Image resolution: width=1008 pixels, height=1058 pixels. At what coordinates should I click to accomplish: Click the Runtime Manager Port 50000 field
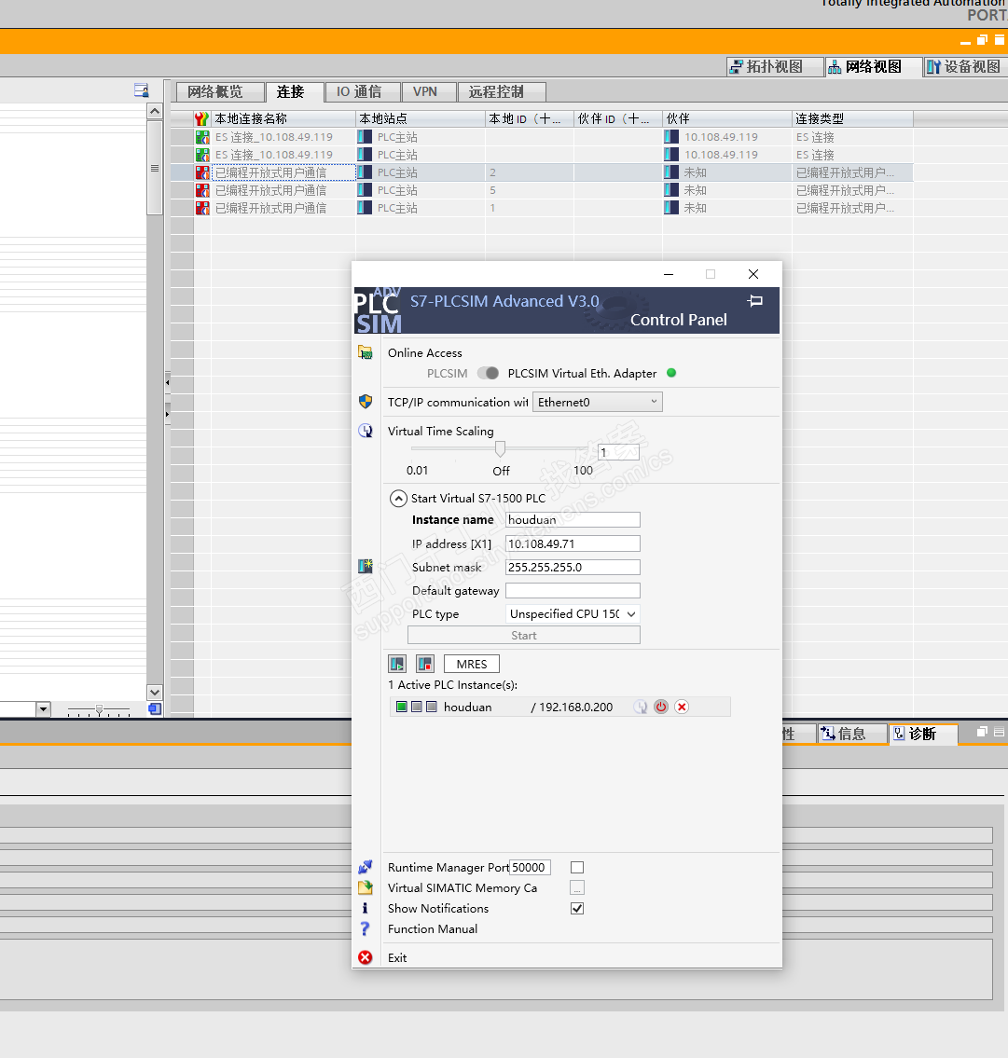(530, 867)
